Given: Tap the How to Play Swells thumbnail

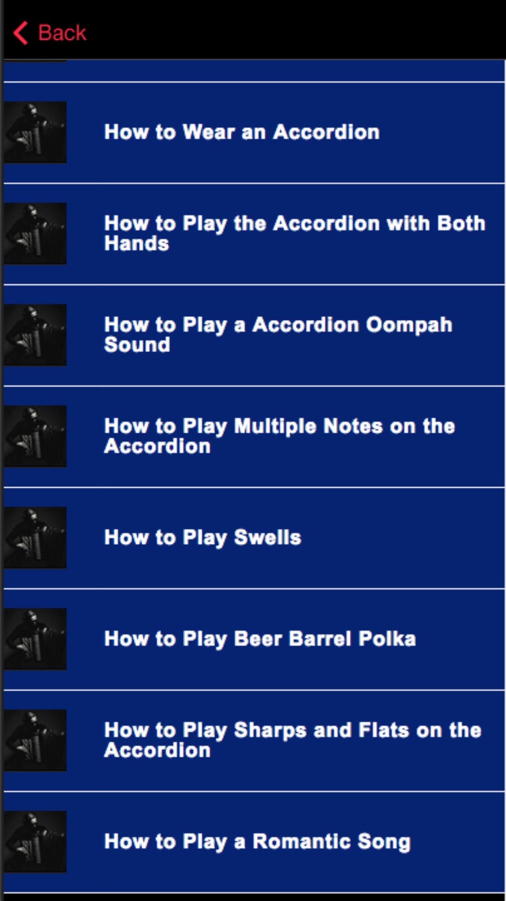Looking at the screenshot, I should coord(35,538).
